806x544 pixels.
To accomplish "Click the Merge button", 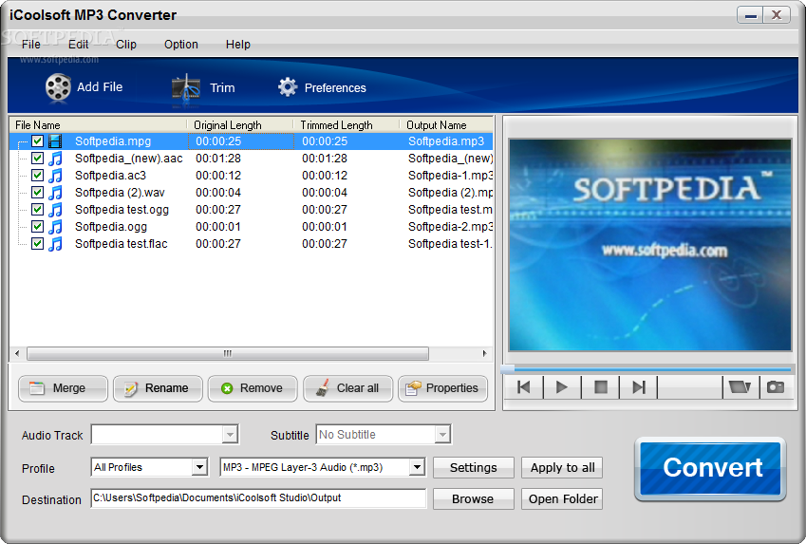I will 63,388.
